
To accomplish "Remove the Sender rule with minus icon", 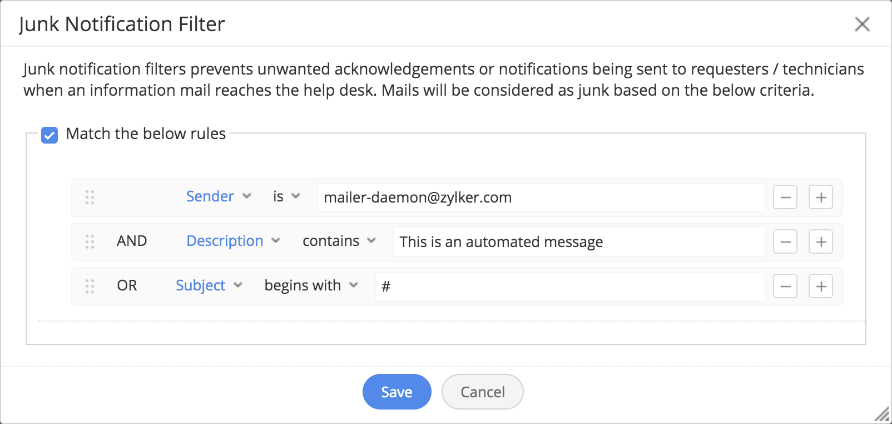I will [785, 198].
